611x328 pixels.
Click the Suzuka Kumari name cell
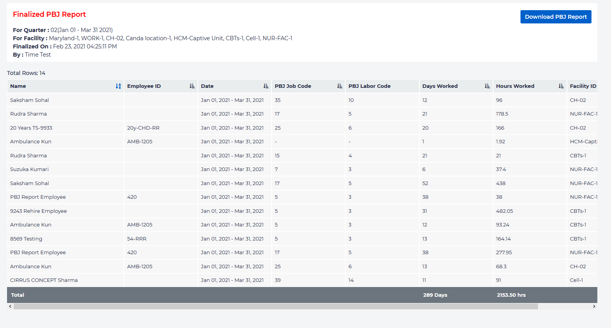point(29,169)
